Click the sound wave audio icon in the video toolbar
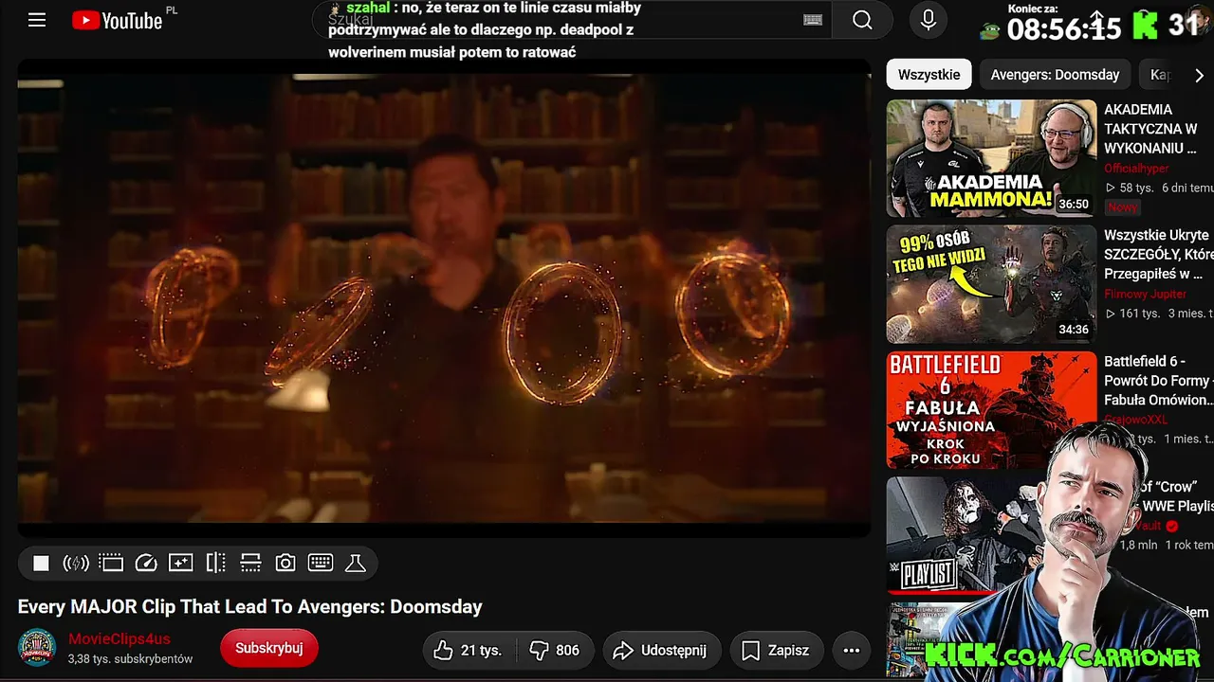1214x682 pixels. (x=76, y=564)
